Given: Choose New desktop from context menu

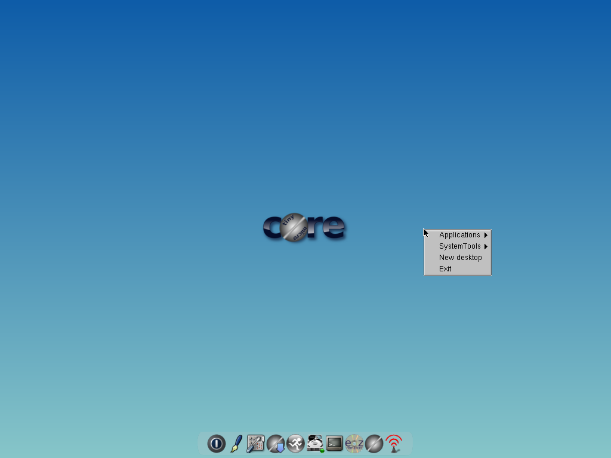Looking at the screenshot, I should click(458, 258).
